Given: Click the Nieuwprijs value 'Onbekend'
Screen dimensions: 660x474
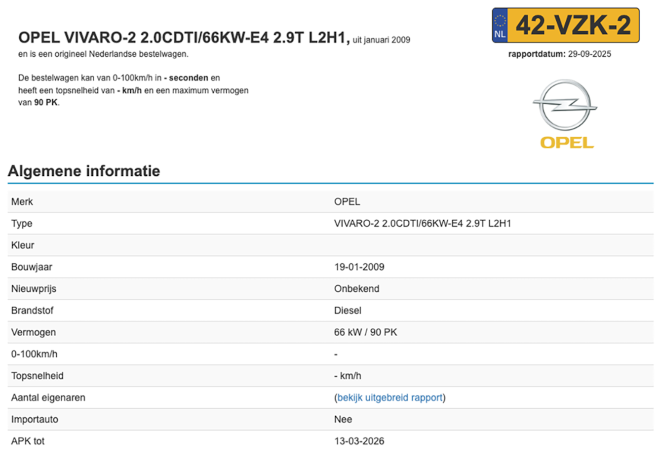Looking at the screenshot, I should click(x=356, y=288).
